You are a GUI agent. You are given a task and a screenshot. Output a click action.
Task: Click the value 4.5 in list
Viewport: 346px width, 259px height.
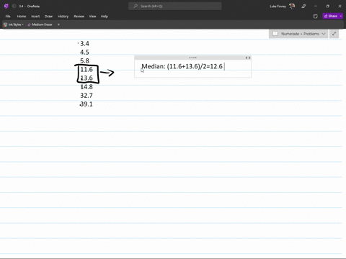pyautogui.click(x=84, y=53)
